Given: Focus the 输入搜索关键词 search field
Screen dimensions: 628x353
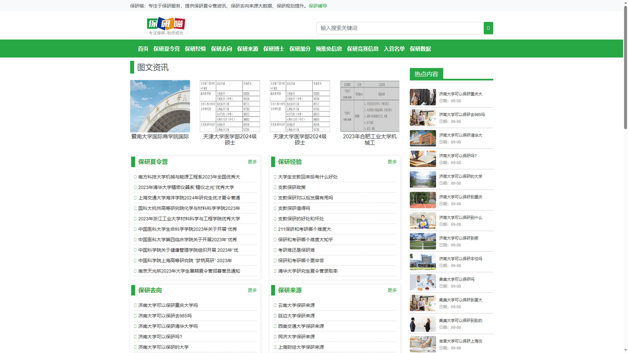Looking at the screenshot, I should coord(400,28).
